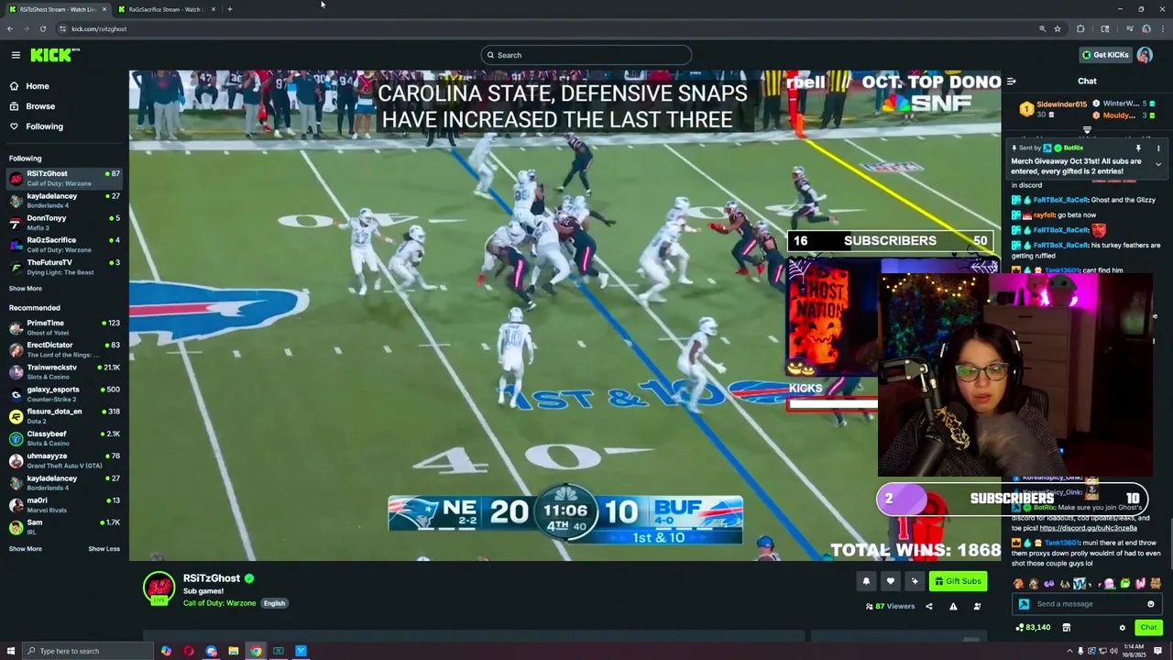Viewport: 1173px width, 660px height.
Task: Reload the page
Action: (42, 28)
